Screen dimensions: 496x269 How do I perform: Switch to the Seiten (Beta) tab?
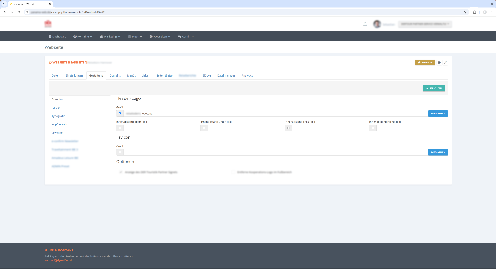pos(164,75)
